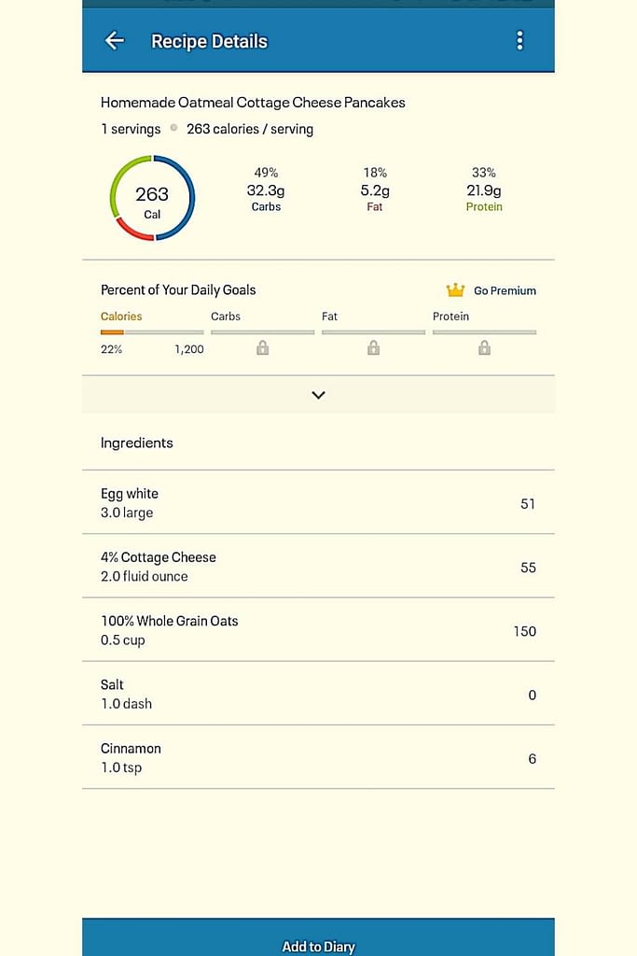This screenshot has width=637, height=956.
Task: Tap the Carbs goal lock icon
Action: (x=262, y=348)
